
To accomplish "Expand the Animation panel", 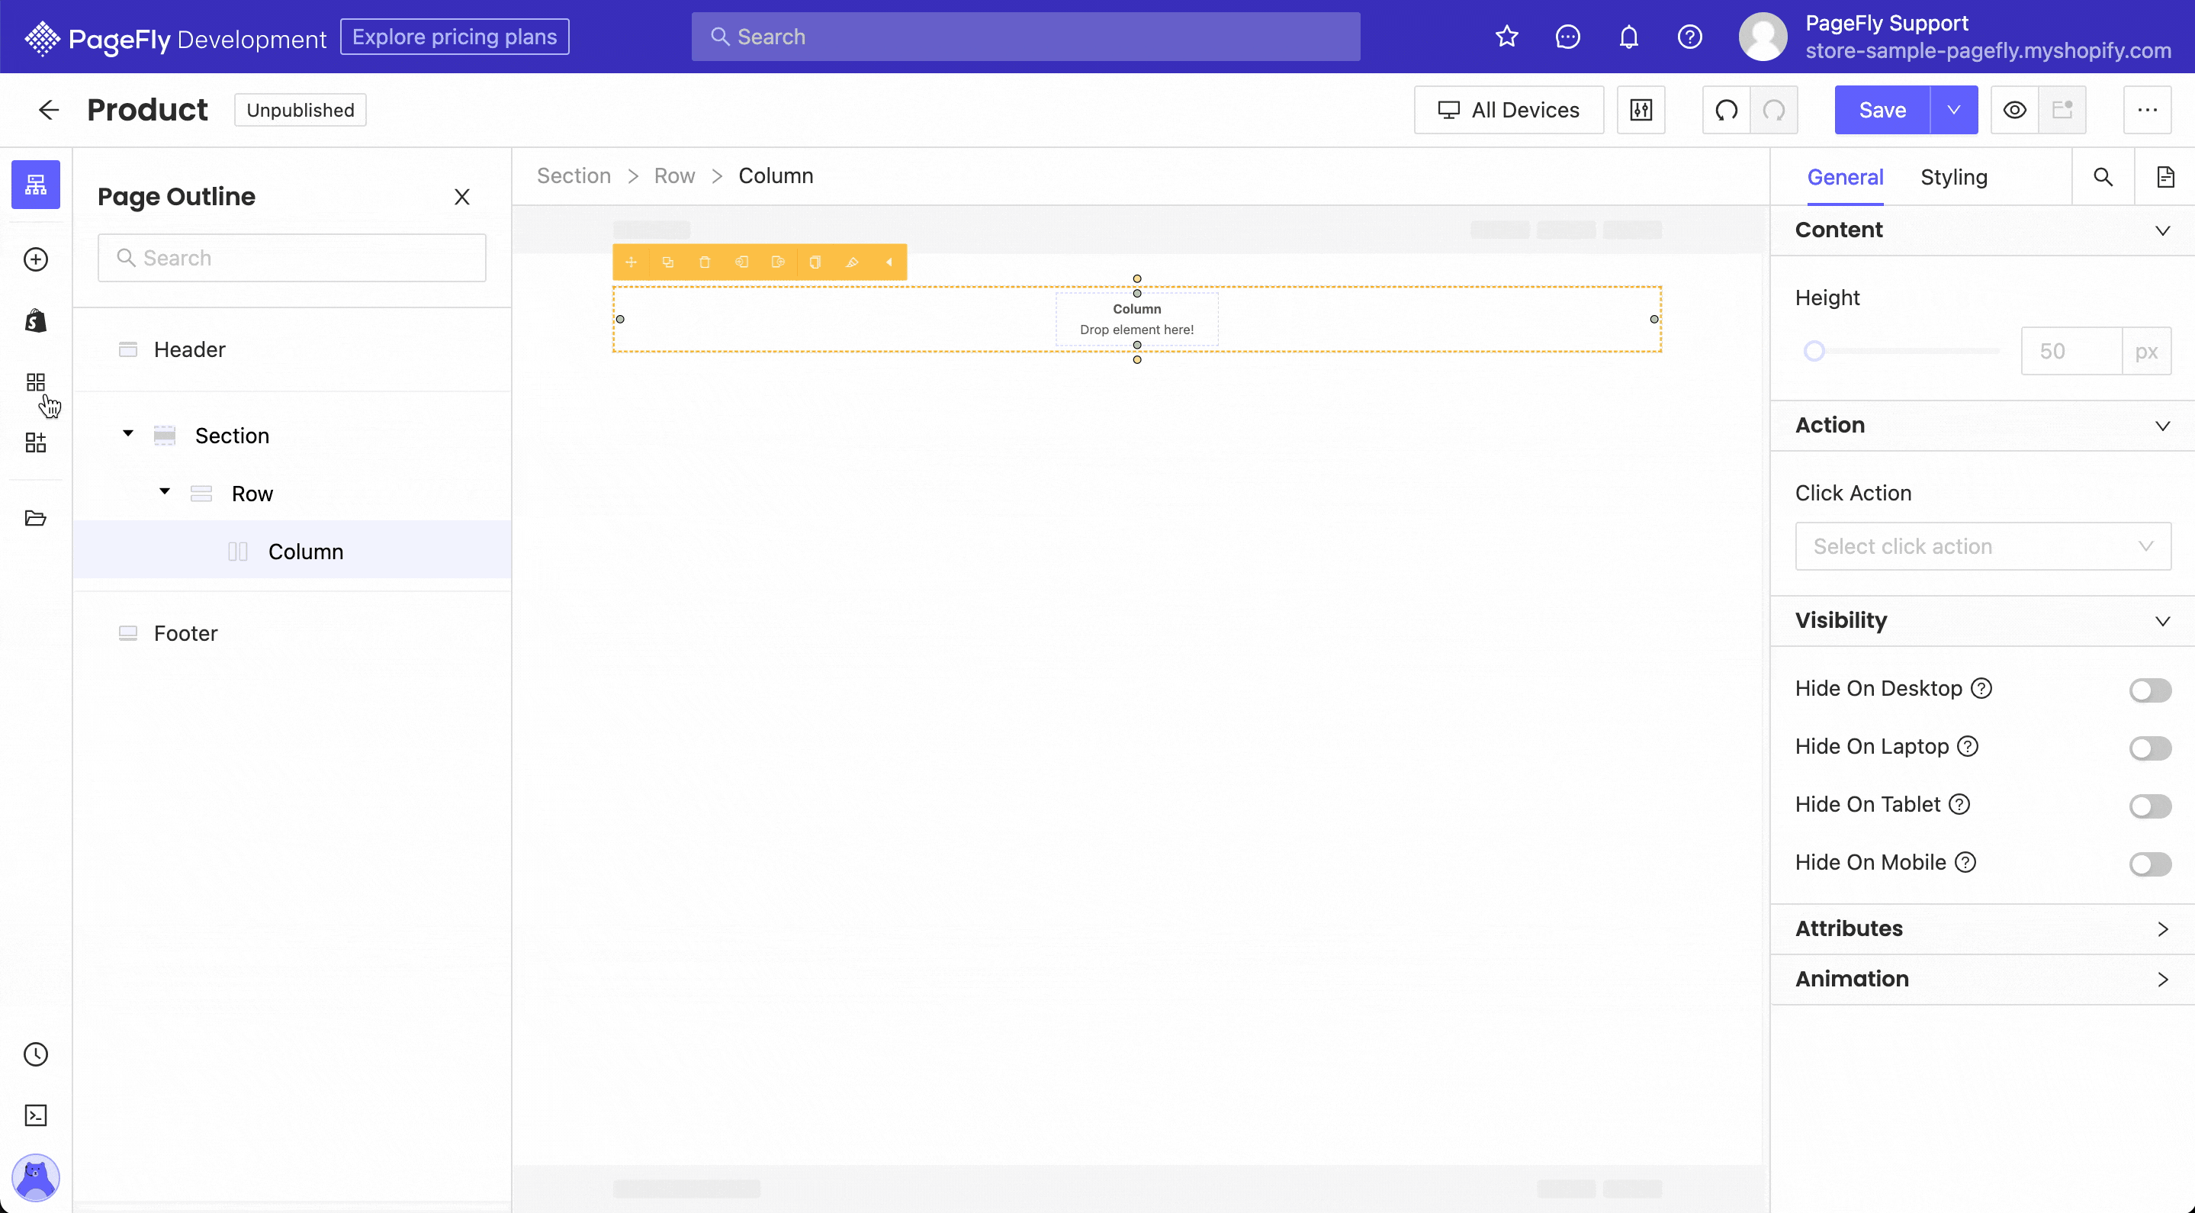I will (x=1982, y=980).
